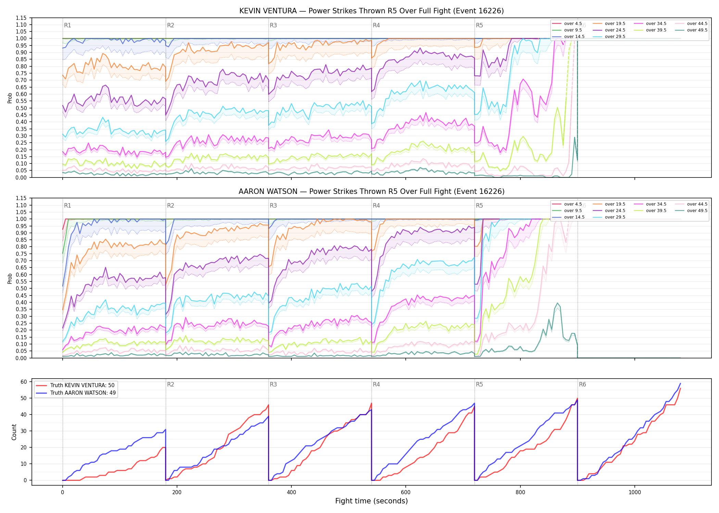719x513 pixels.
Task: Click the R3 round marker in Count chart
Action: point(273,384)
